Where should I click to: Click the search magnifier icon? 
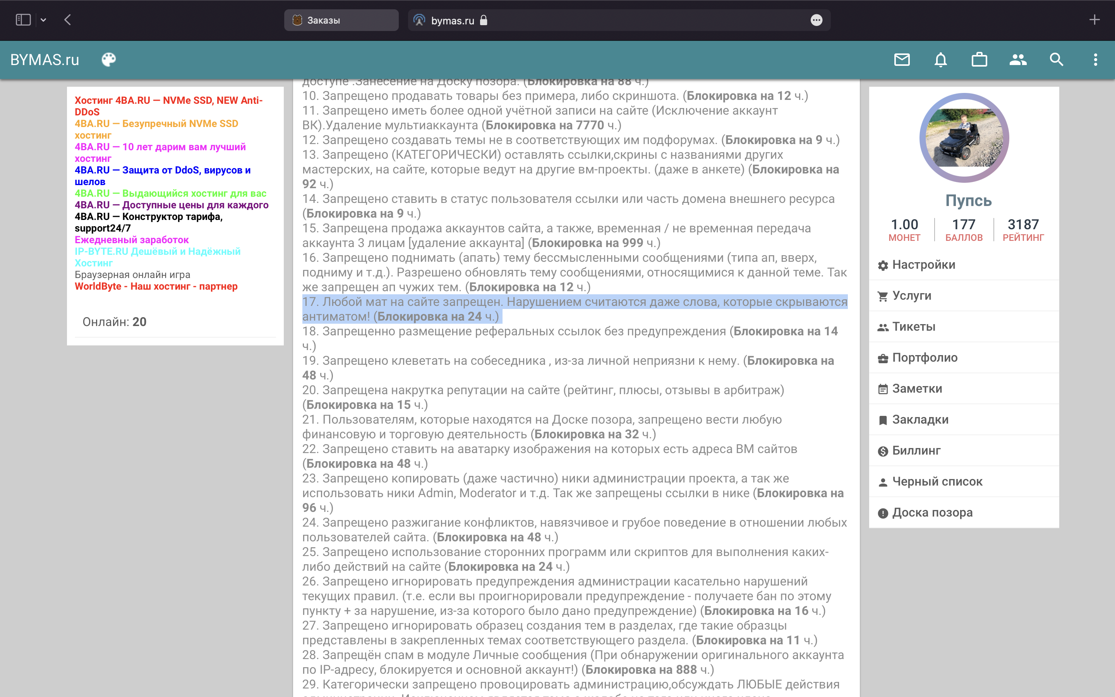[x=1057, y=60]
